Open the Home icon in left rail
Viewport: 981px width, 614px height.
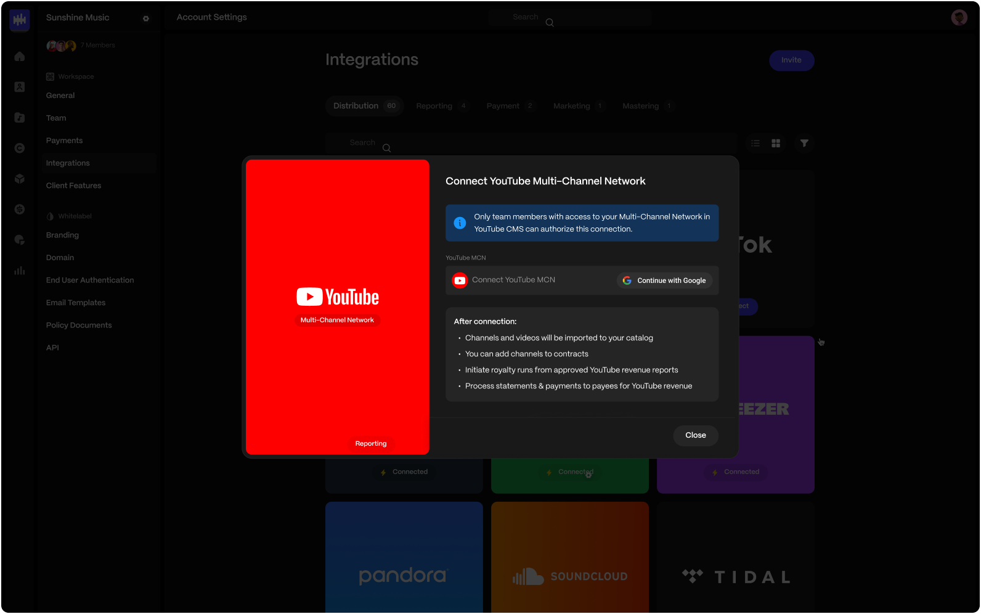click(x=20, y=57)
